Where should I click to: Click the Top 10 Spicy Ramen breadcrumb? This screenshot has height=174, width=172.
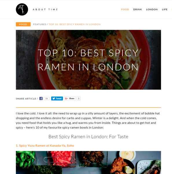(x=75, y=24)
